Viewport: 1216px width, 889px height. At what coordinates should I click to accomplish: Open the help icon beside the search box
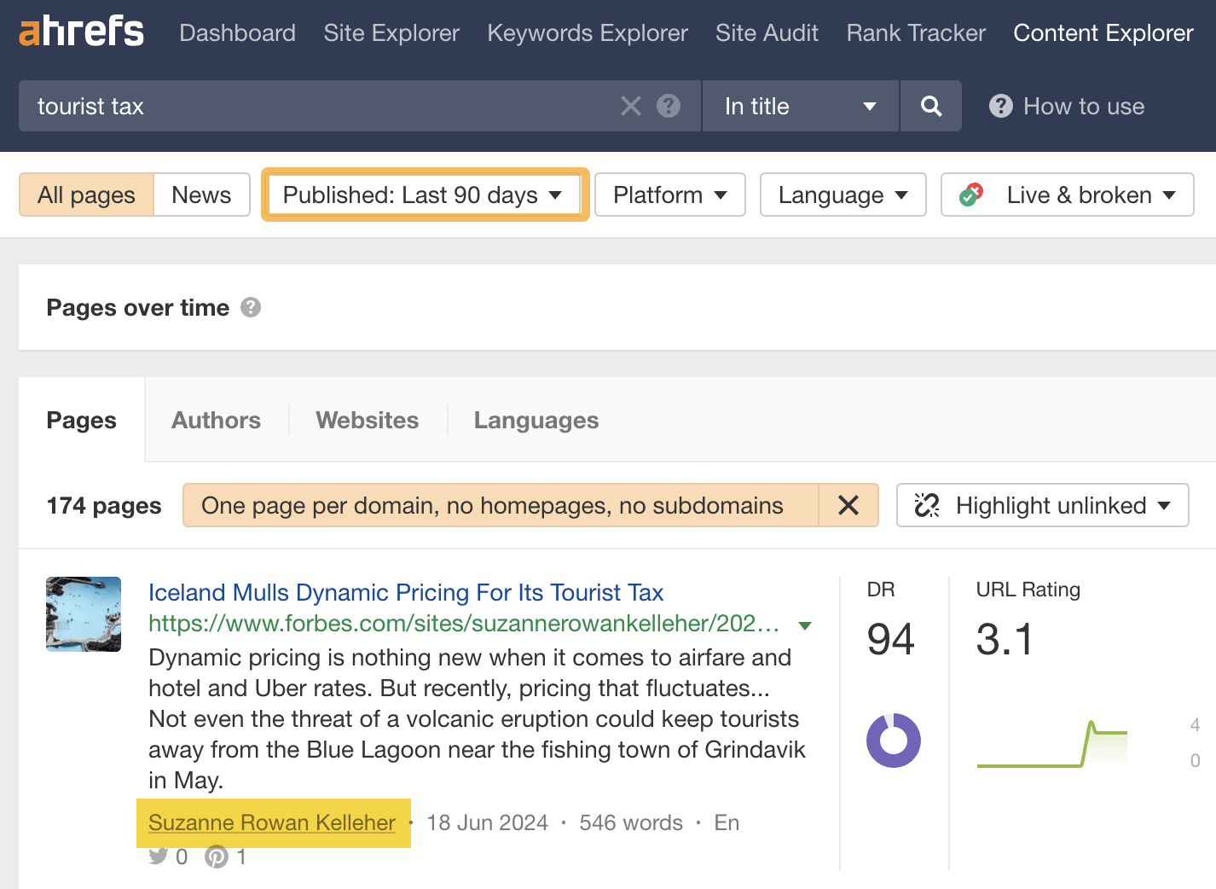(669, 106)
